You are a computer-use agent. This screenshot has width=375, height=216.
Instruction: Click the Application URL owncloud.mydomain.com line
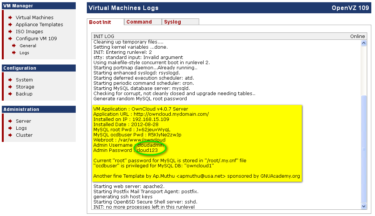click(x=151, y=114)
